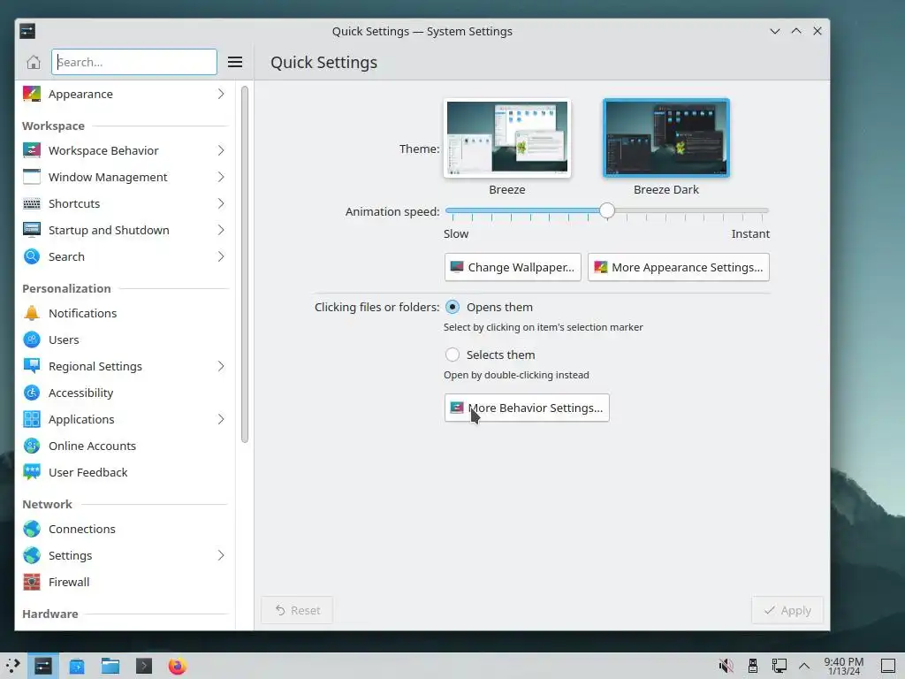
Task: Launch Konsole terminal from taskbar
Action: 144,667
